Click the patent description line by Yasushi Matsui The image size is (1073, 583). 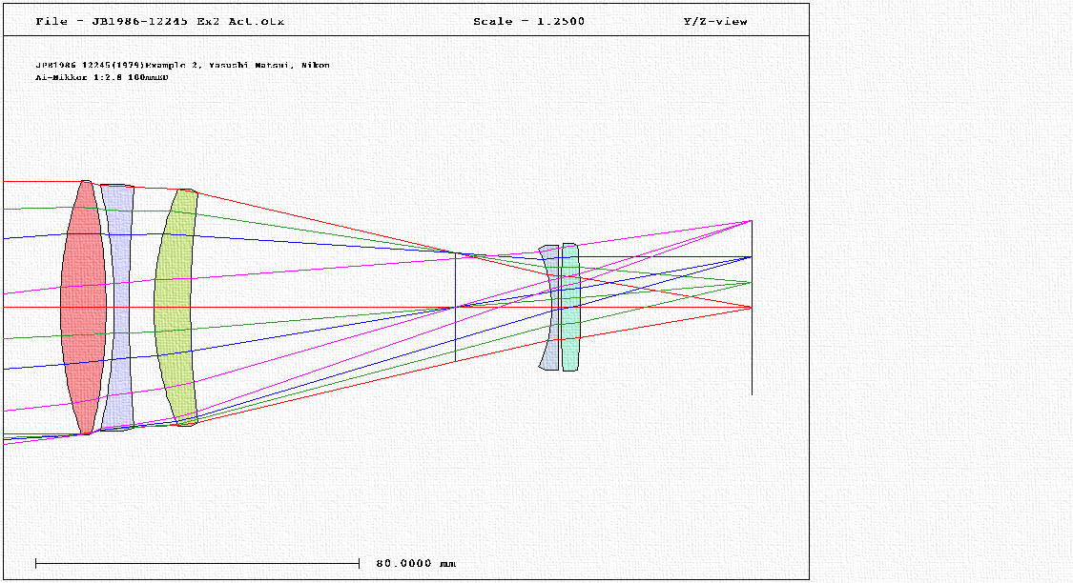(183, 65)
